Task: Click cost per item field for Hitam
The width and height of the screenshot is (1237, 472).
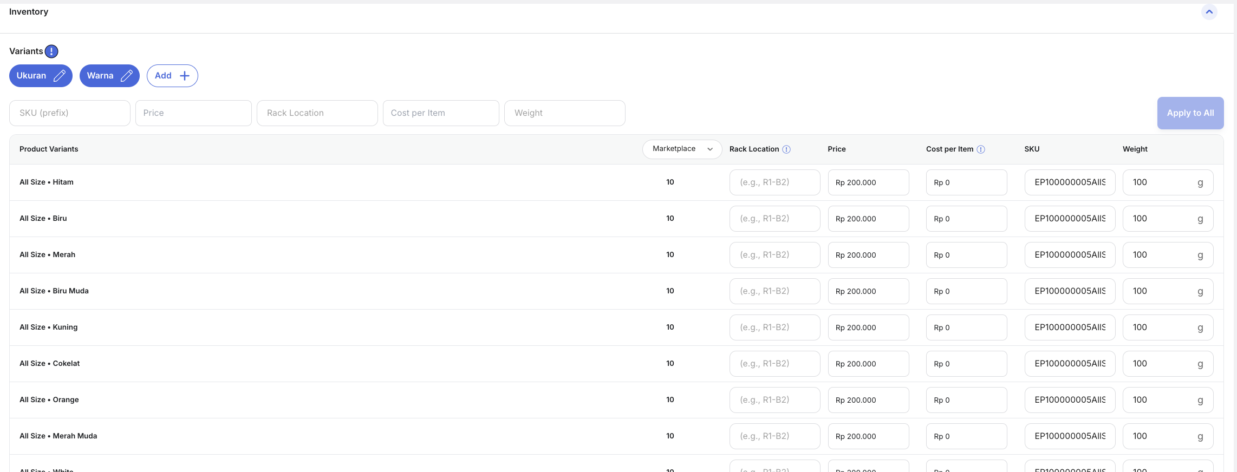Action: 967,182
